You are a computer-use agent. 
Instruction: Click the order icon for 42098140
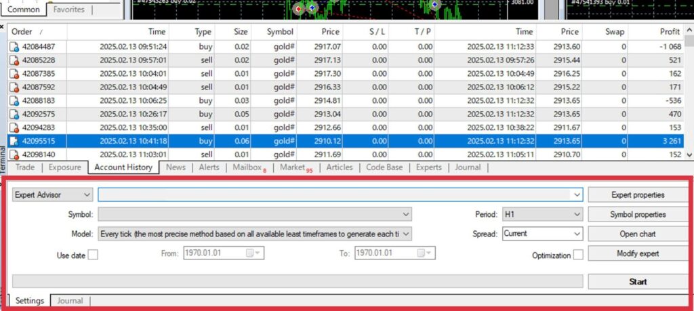tap(14, 155)
